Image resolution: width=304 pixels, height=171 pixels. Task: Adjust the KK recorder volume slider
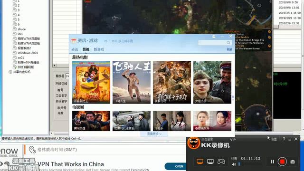pos(239,164)
